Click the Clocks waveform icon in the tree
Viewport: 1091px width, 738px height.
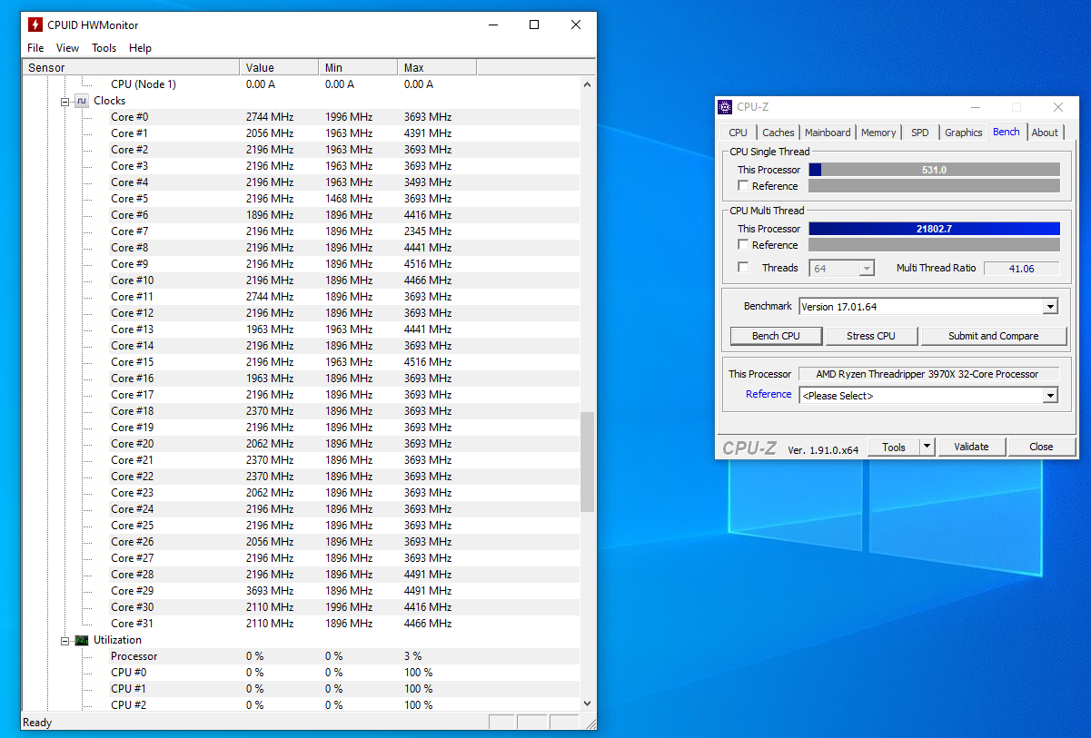82,101
